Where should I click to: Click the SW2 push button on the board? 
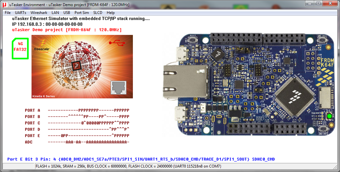(322, 40)
